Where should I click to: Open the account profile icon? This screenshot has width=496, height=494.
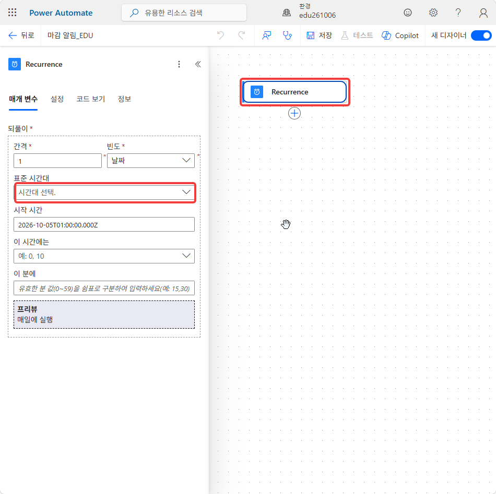[x=483, y=13]
